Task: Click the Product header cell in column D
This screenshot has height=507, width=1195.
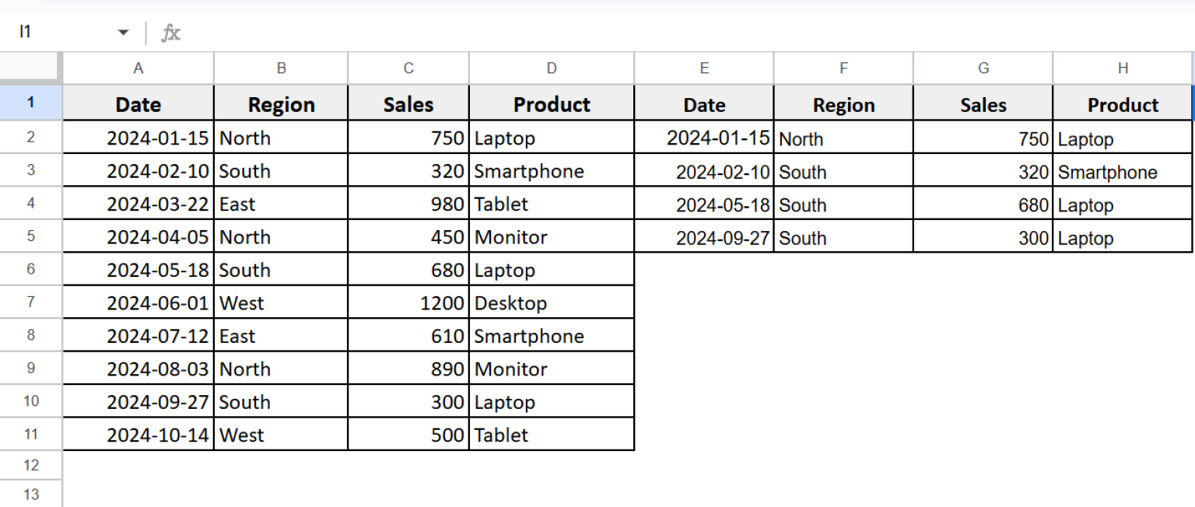Action: pyautogui.click(x=551, y=103)
